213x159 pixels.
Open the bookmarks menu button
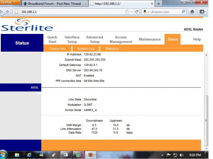(x=202, y=12)
